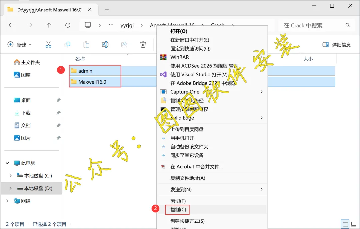Open Downloads in quick access
This screenshot has width=360, height=229.
22,113
